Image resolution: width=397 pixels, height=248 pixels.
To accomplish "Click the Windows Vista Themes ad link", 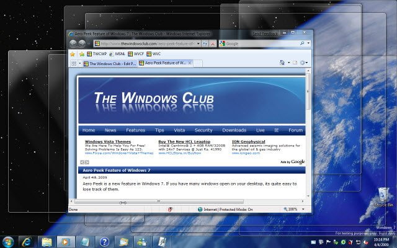I will click(x=108, y=142).
